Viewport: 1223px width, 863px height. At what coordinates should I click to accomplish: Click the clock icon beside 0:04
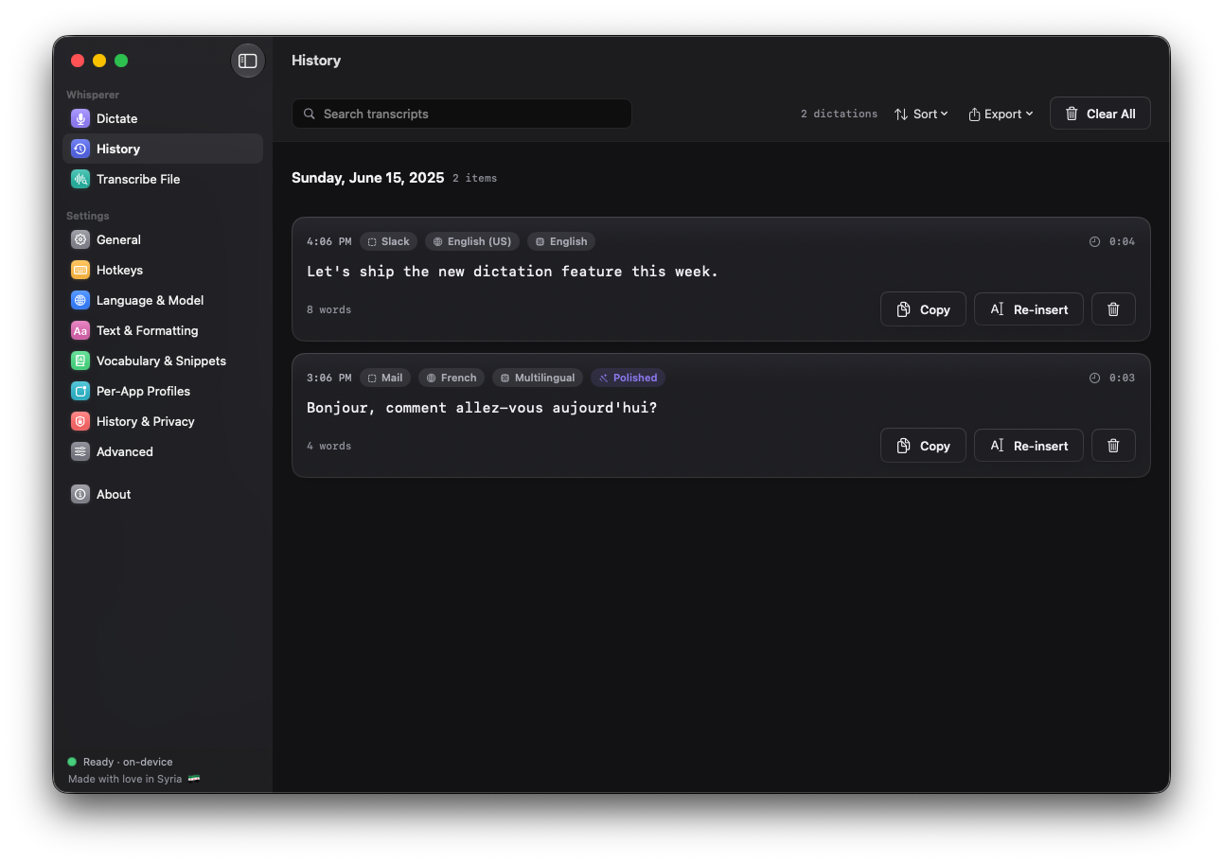(1094, 241)
